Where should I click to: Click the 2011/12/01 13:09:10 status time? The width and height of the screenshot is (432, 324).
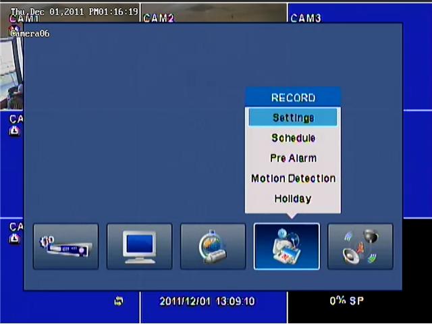pos(207,301)
